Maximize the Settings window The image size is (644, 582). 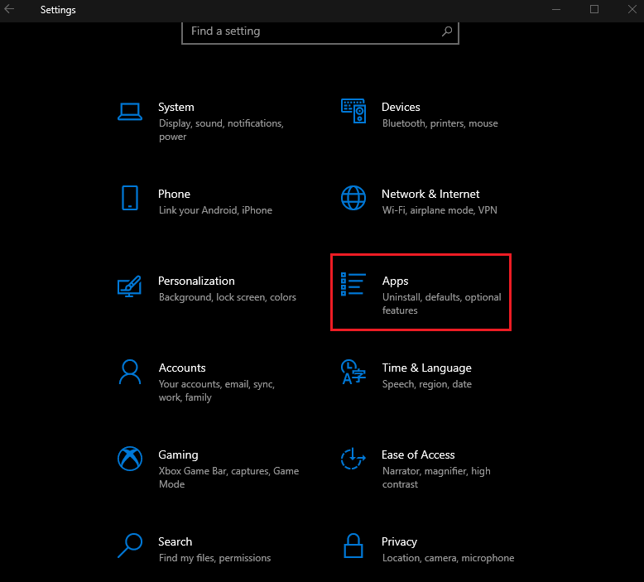(594, 9)
